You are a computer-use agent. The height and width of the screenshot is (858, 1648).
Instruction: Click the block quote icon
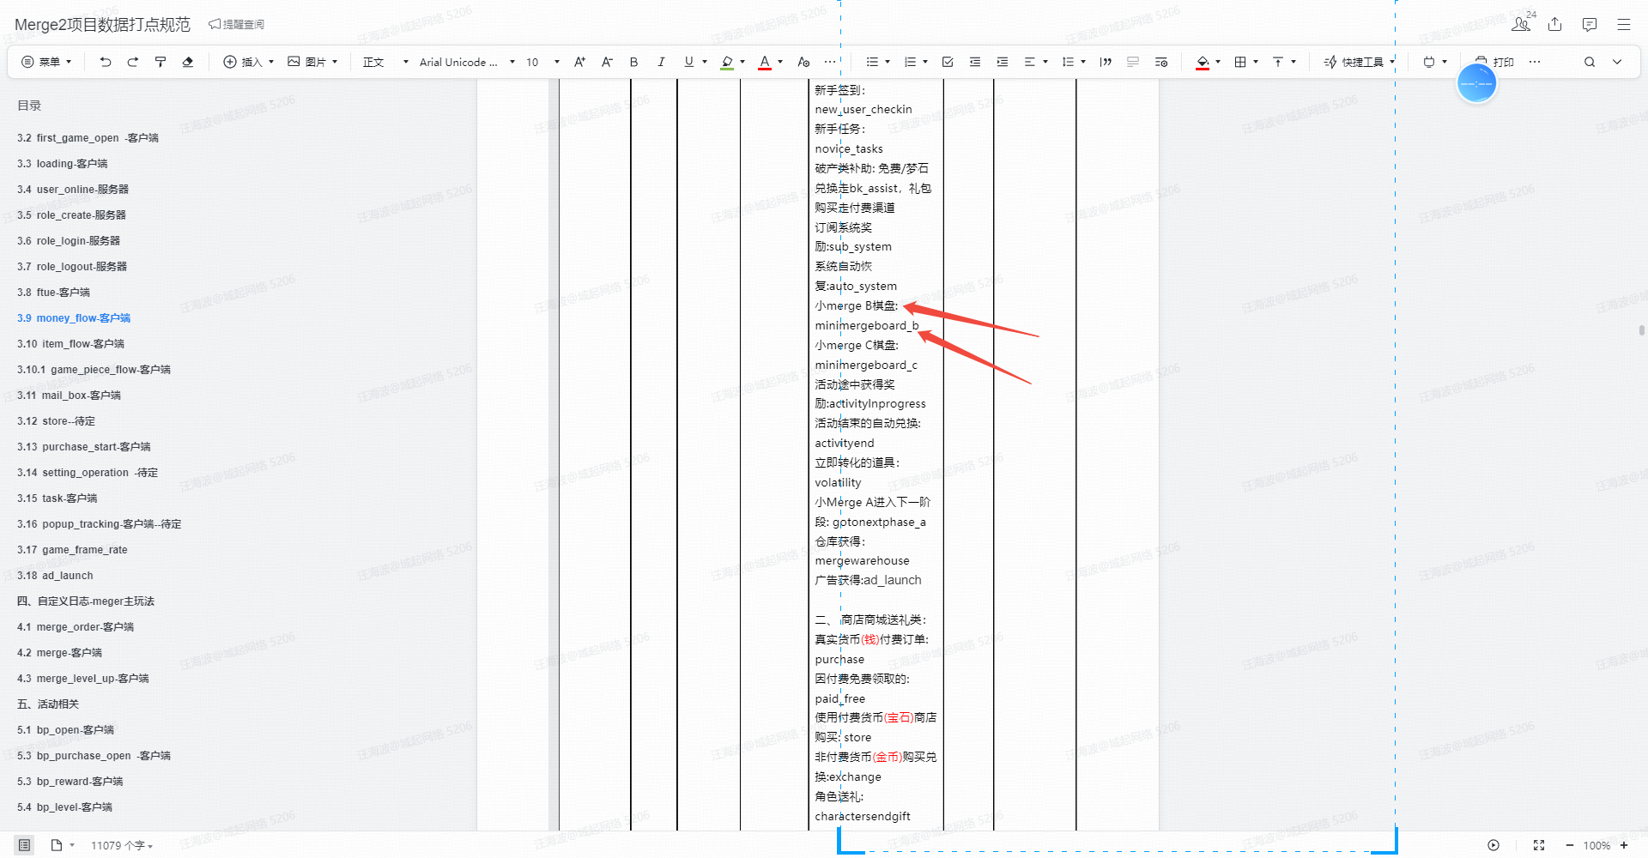[1106, 62]
